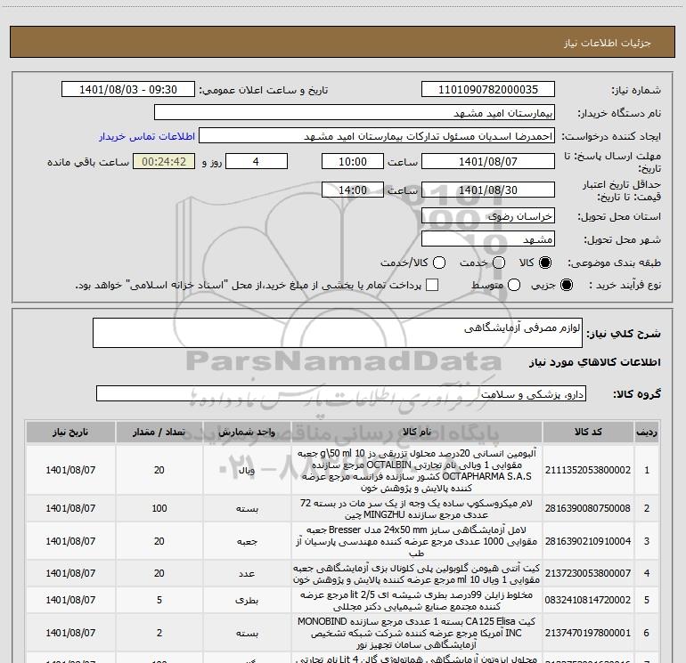Viewport: 686px width, 663px height.
Task: Click the quantity 5 in row 5
Action: coord(159,600)
